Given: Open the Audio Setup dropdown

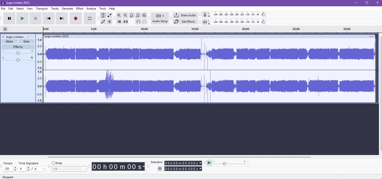Looking at the screenshot, I should click(160, 19).
